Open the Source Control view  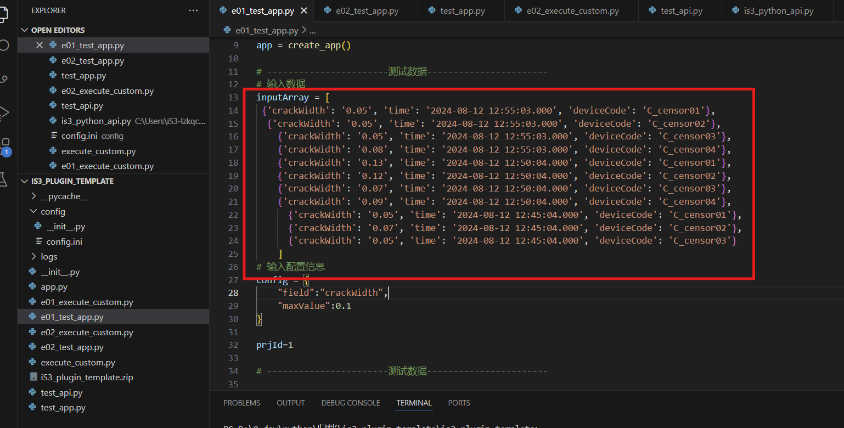pyautogui.click(x=4, y=80)
